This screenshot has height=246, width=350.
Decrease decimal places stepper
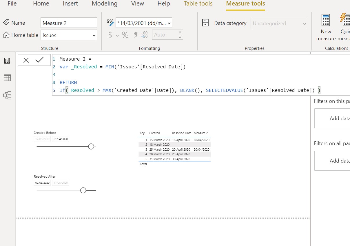point(180,37)
